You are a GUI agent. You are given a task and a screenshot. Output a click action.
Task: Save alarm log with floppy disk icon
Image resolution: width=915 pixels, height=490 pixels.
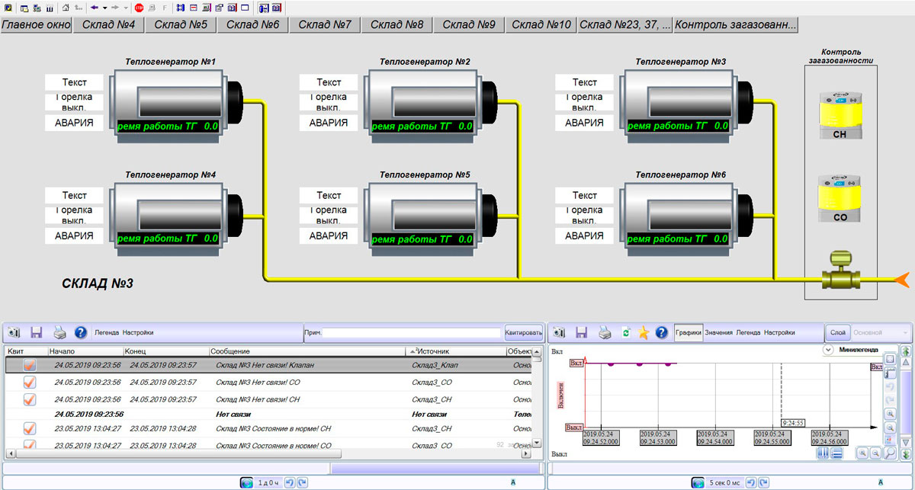36,332
